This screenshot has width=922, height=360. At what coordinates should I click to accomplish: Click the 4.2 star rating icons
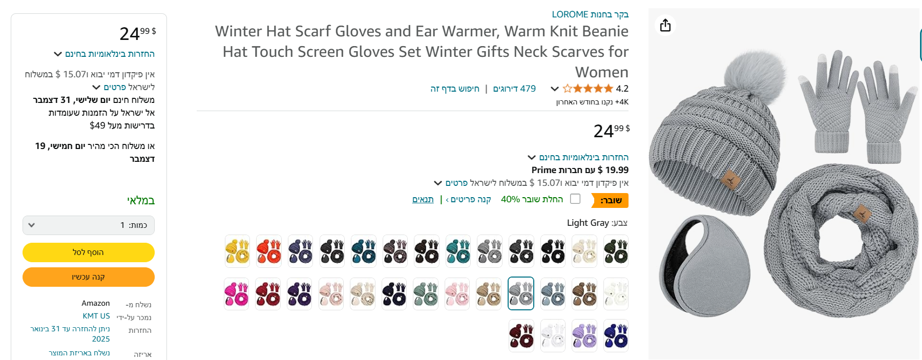click(588, 89)
